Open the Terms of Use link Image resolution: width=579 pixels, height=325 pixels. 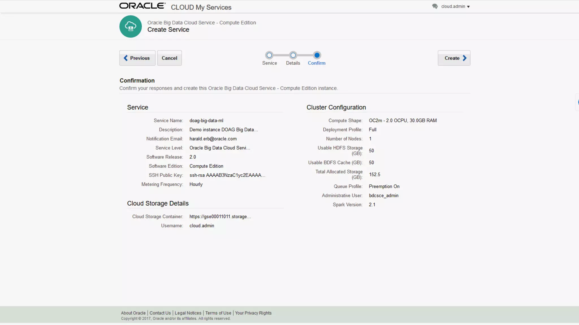click(x=218, y=313)
